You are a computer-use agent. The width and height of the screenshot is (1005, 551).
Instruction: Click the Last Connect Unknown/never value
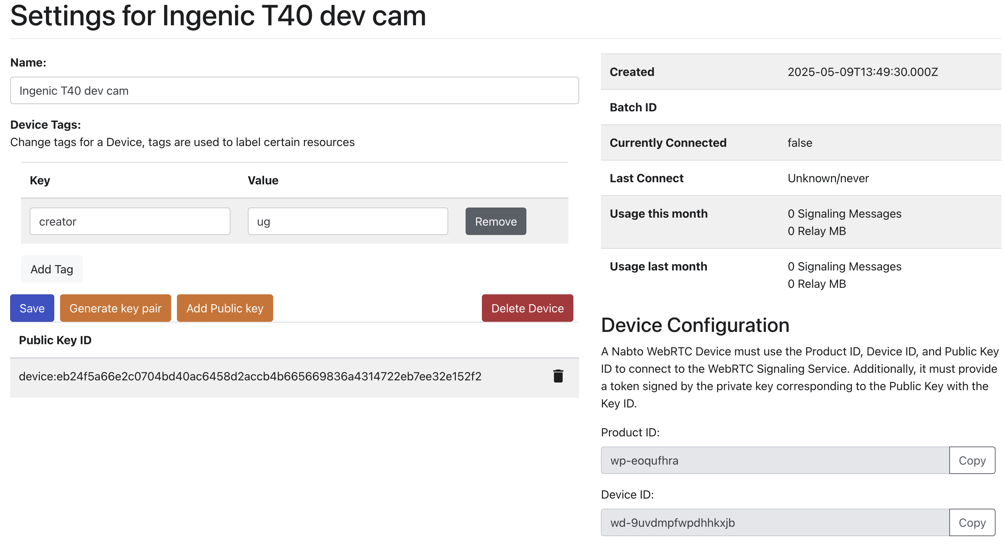point(828,178)
